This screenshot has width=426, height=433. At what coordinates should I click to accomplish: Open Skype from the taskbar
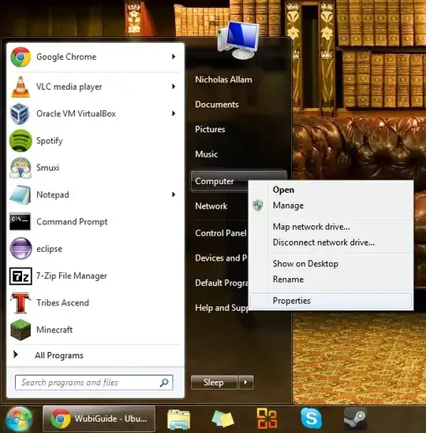click(311, 419)
